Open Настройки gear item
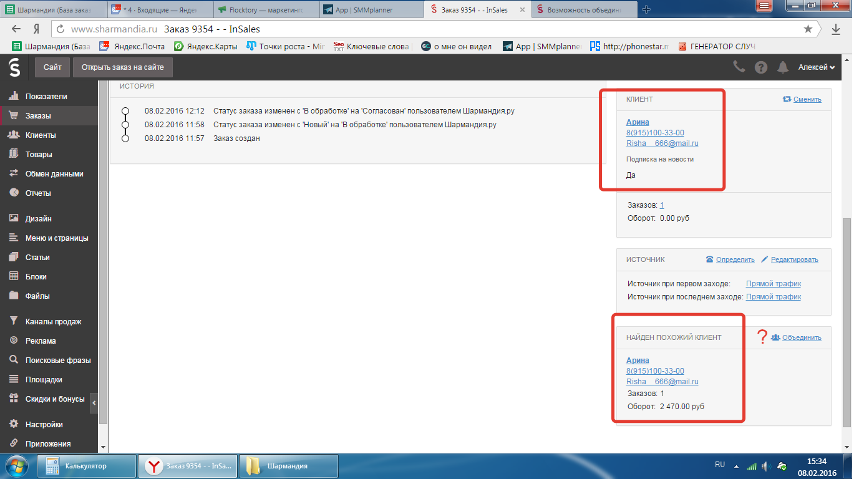The image size is (864, 479). click(x=44, y=425)
